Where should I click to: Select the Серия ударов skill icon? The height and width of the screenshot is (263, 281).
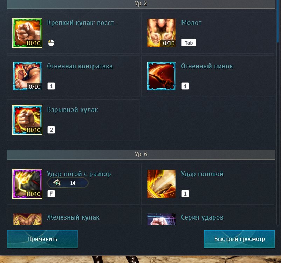[161, 219]
